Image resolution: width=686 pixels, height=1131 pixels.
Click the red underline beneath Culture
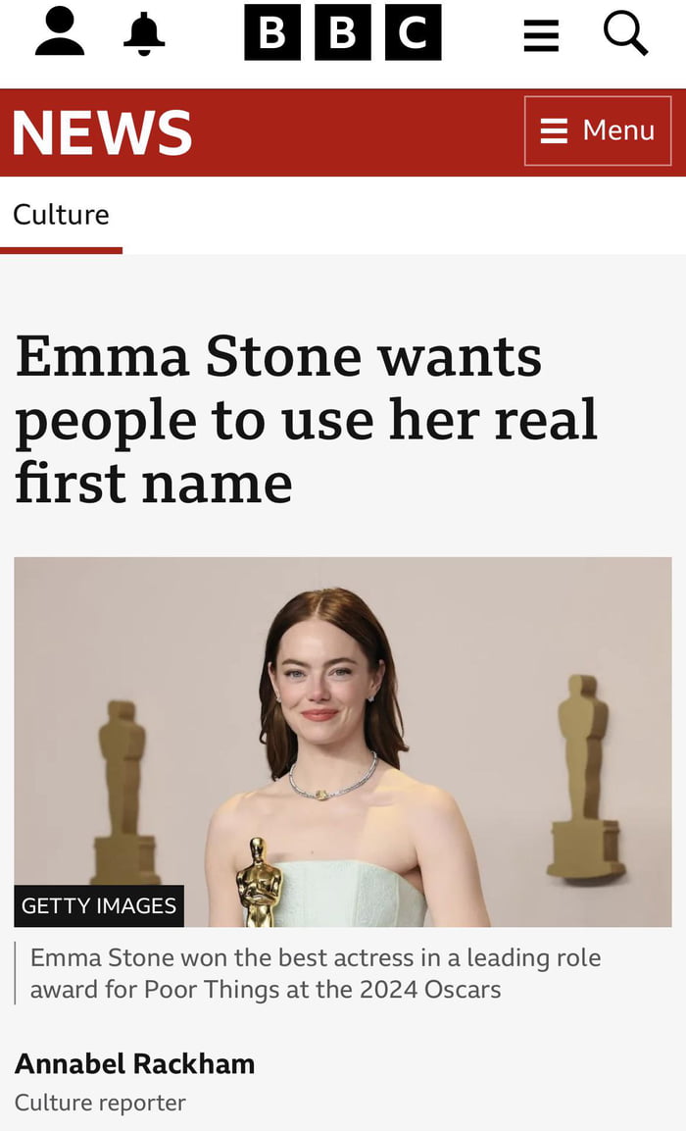click(61, 250)
